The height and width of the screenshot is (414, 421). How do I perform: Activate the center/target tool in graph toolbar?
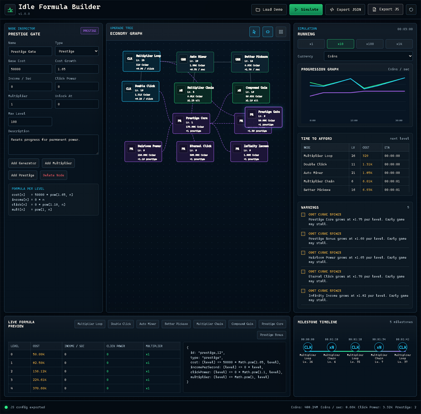(x=268, y=32)
